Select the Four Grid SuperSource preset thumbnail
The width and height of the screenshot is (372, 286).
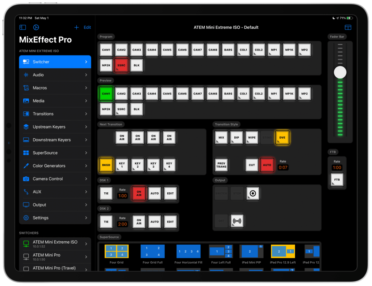(116, 251)
